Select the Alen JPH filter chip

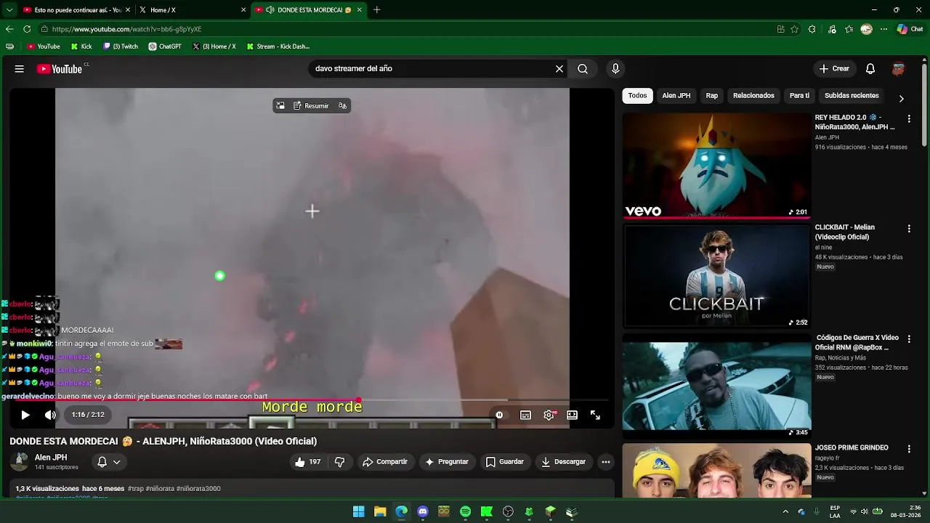(676, 96)
